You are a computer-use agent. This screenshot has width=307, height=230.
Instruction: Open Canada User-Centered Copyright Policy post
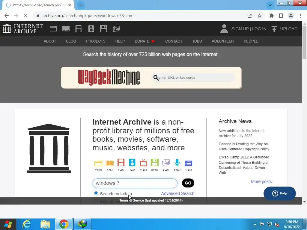coord(244,146)
